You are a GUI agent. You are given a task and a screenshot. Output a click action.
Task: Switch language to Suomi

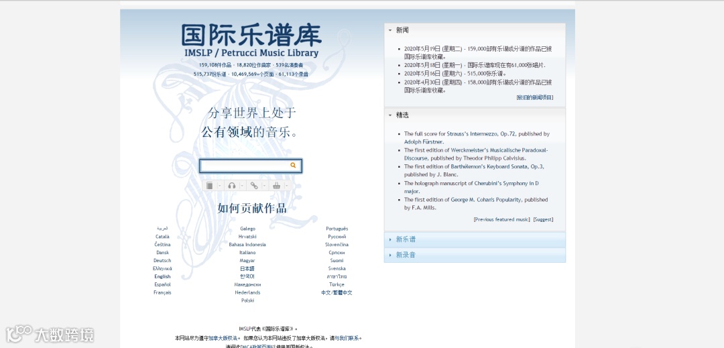337,261
